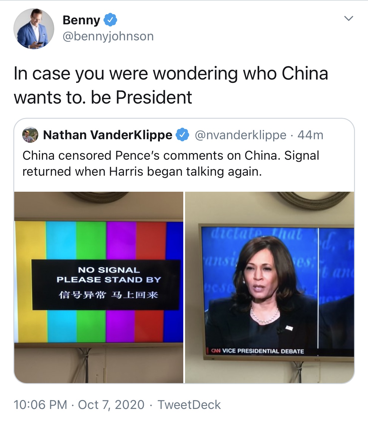Click the Benny display name
Image resolution: width=368 pixels, height=422 pixels.
(81, 20)
